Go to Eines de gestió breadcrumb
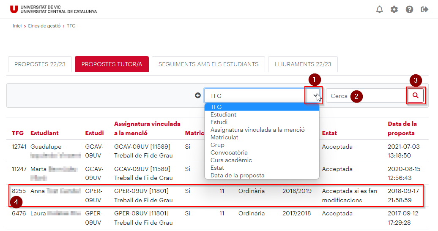438x231 pixels. pos(44,26)
